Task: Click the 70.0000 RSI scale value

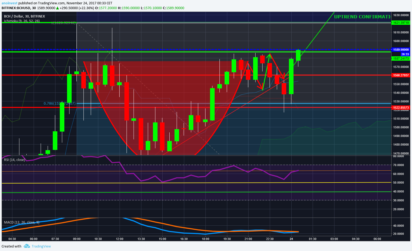Action: click(399, 165)
